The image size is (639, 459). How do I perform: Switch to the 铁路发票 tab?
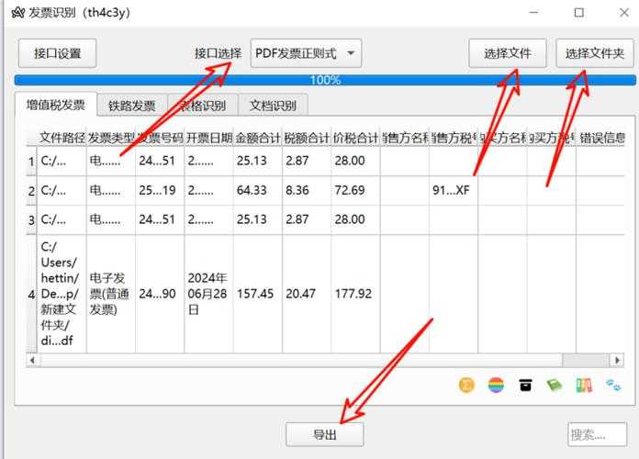(131, 106)
